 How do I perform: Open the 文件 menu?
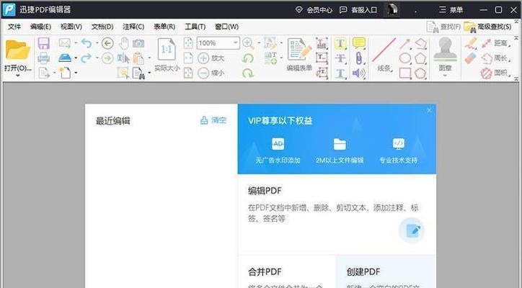(14, 27)
